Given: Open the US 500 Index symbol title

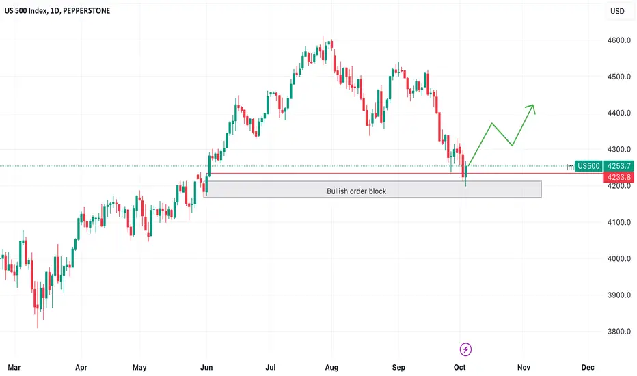Looking at the screenshot, I should [26, 10].
